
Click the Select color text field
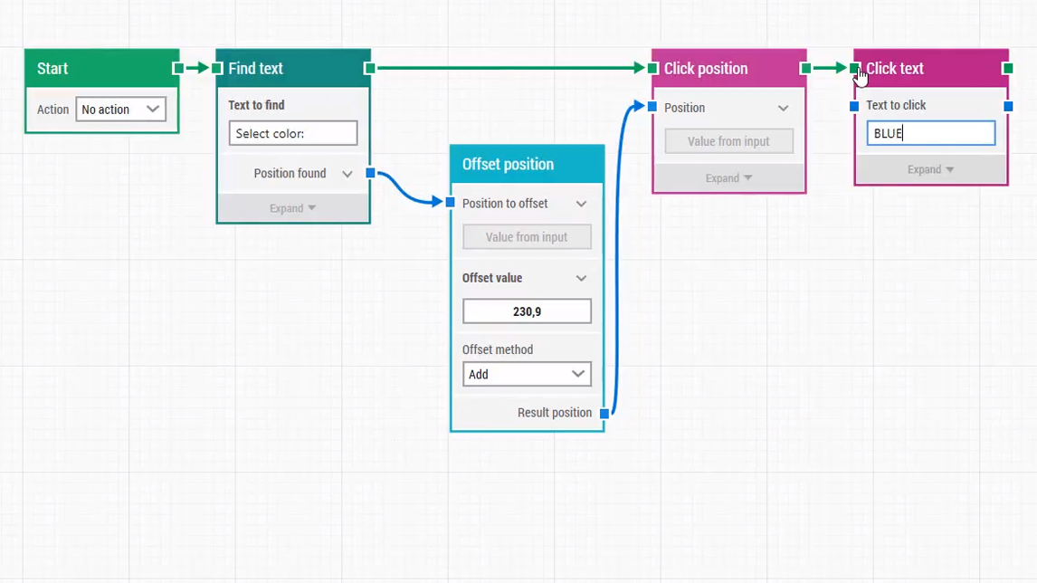292,132
